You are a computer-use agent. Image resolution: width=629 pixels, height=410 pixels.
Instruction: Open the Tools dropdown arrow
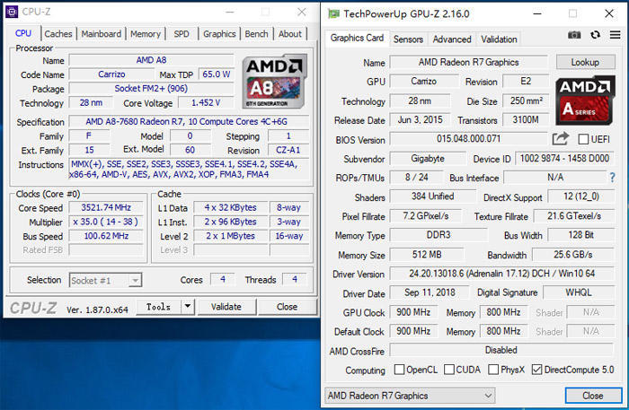coord(187,307)
